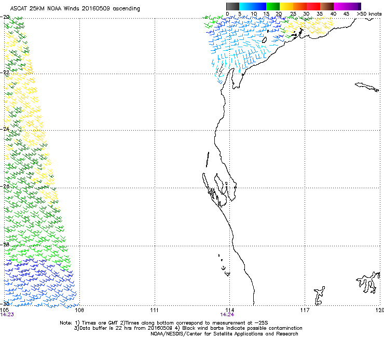Click the purple '14:24' pass time
The height and width of the screenshot is (337, 384).
click(x=227, y=315)
